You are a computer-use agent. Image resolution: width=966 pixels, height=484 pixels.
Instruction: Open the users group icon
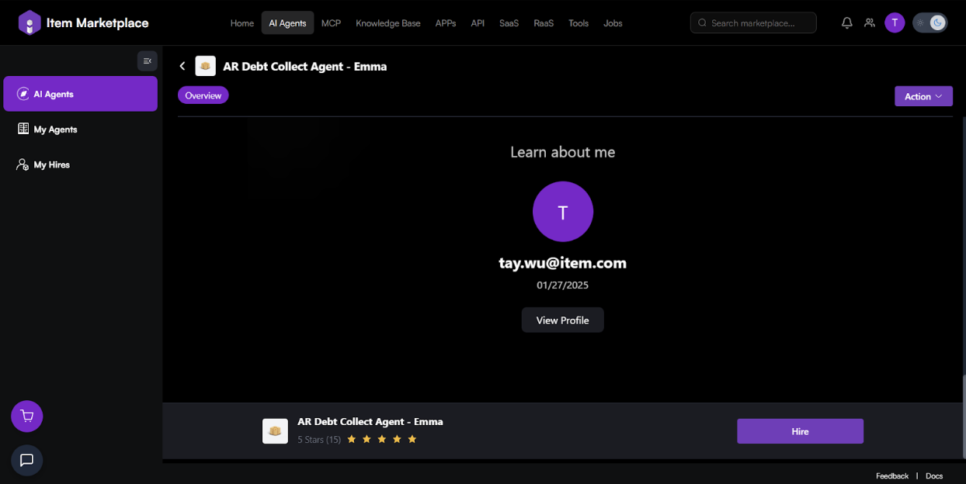point(869,23)
